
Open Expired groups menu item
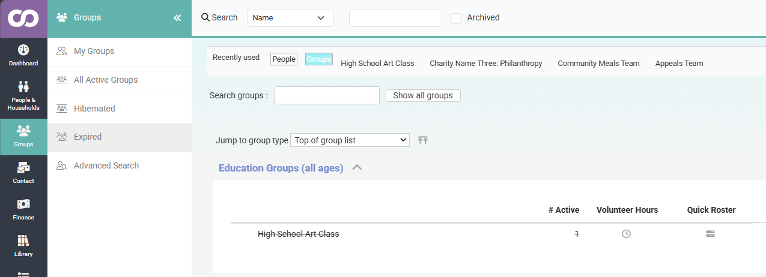(x=120, y=137)
